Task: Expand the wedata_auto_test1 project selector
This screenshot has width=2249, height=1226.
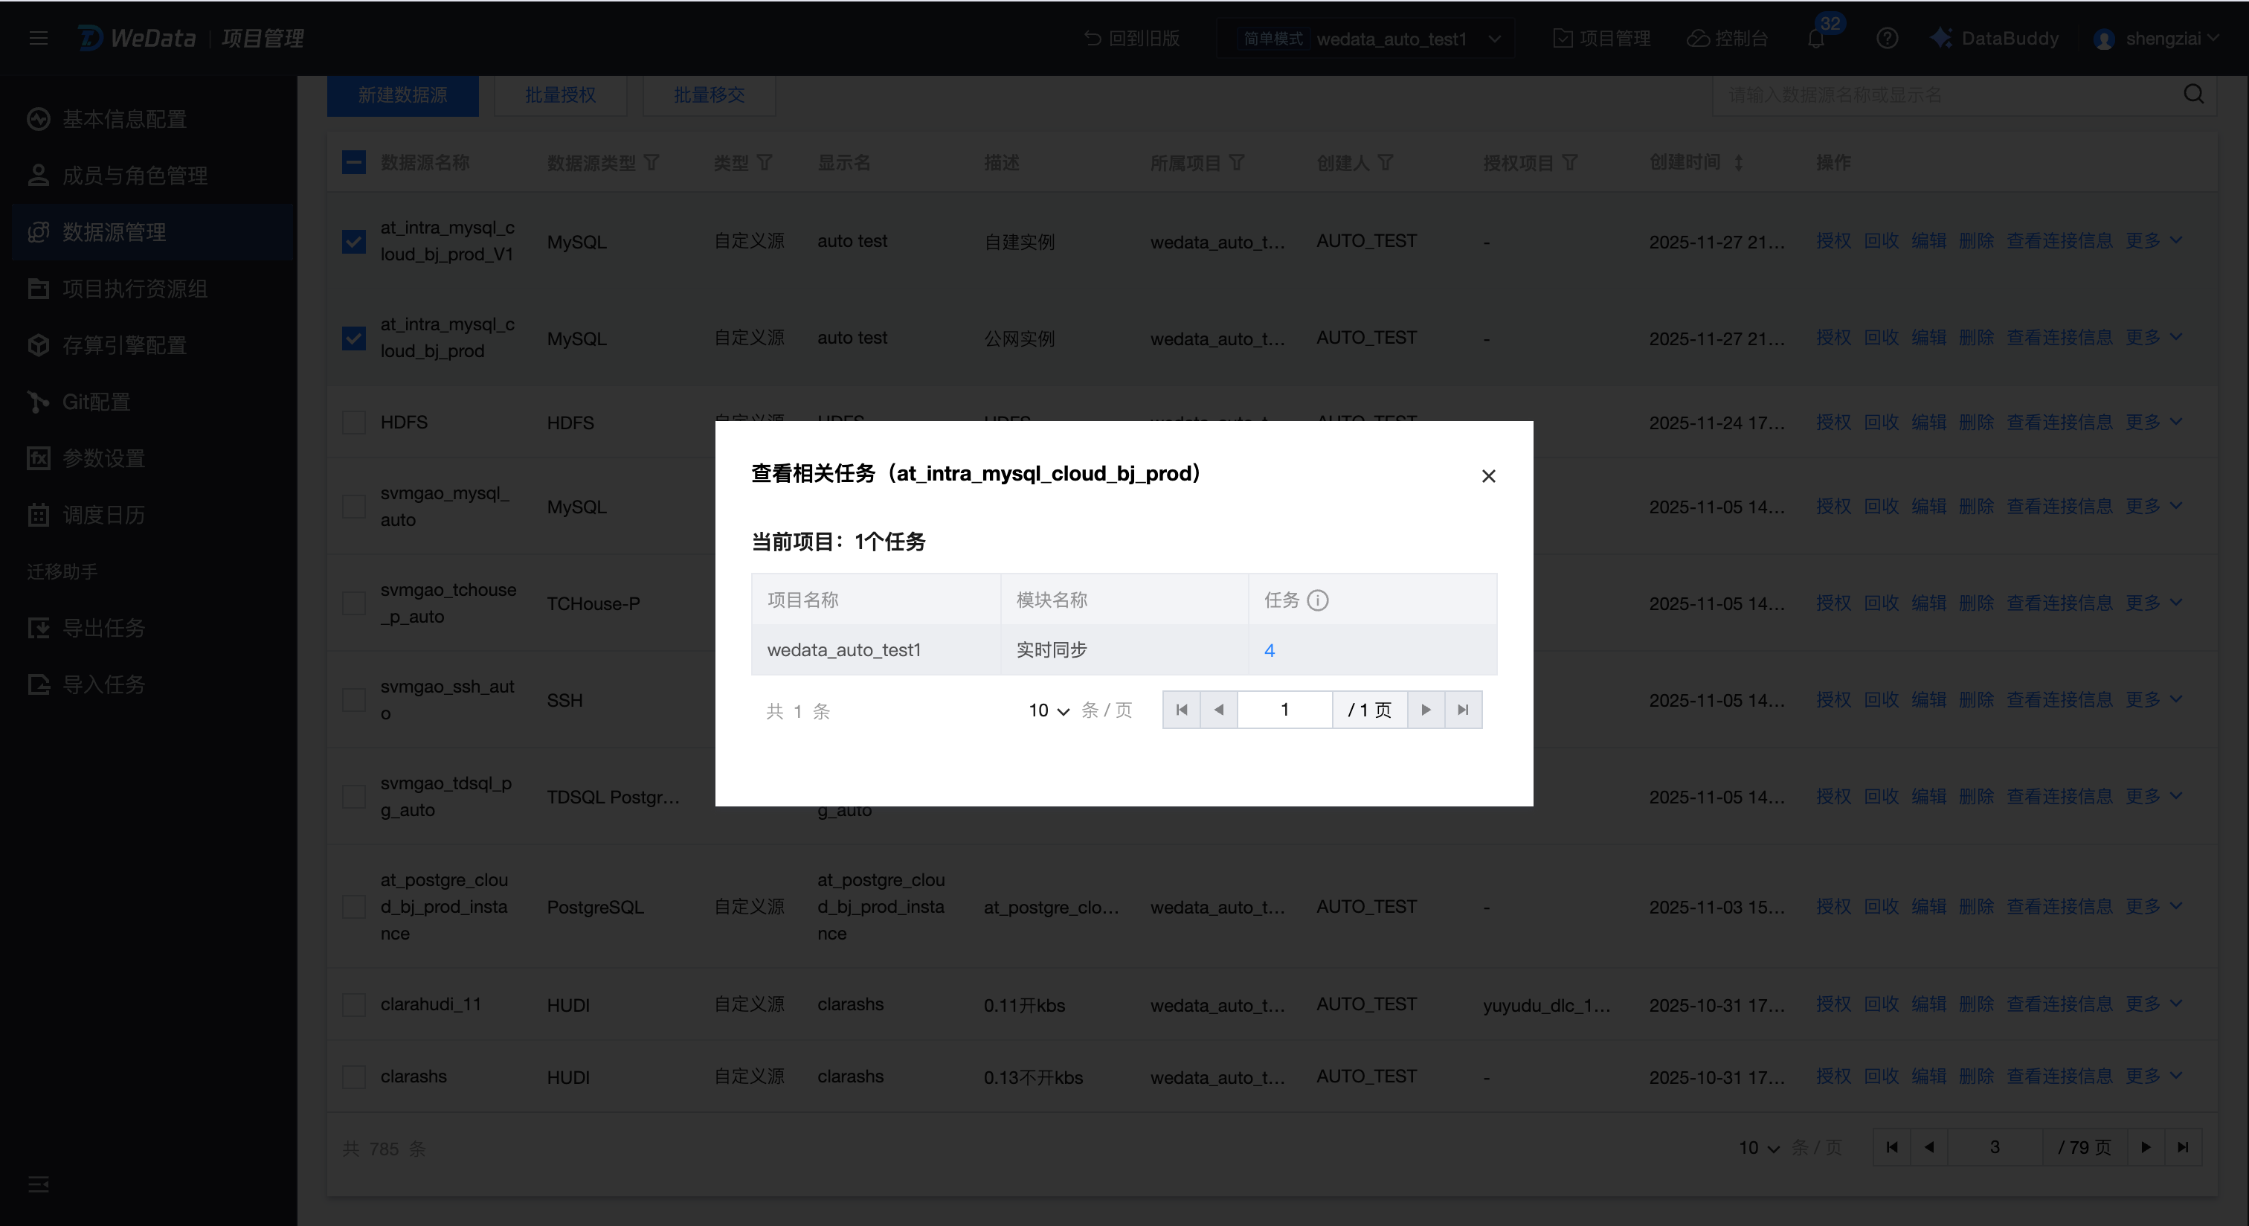Action: (x=1495, y=39)
